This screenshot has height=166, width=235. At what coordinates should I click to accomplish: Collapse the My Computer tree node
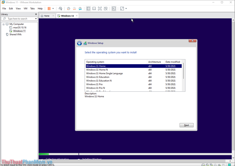[x=3, y=24]
